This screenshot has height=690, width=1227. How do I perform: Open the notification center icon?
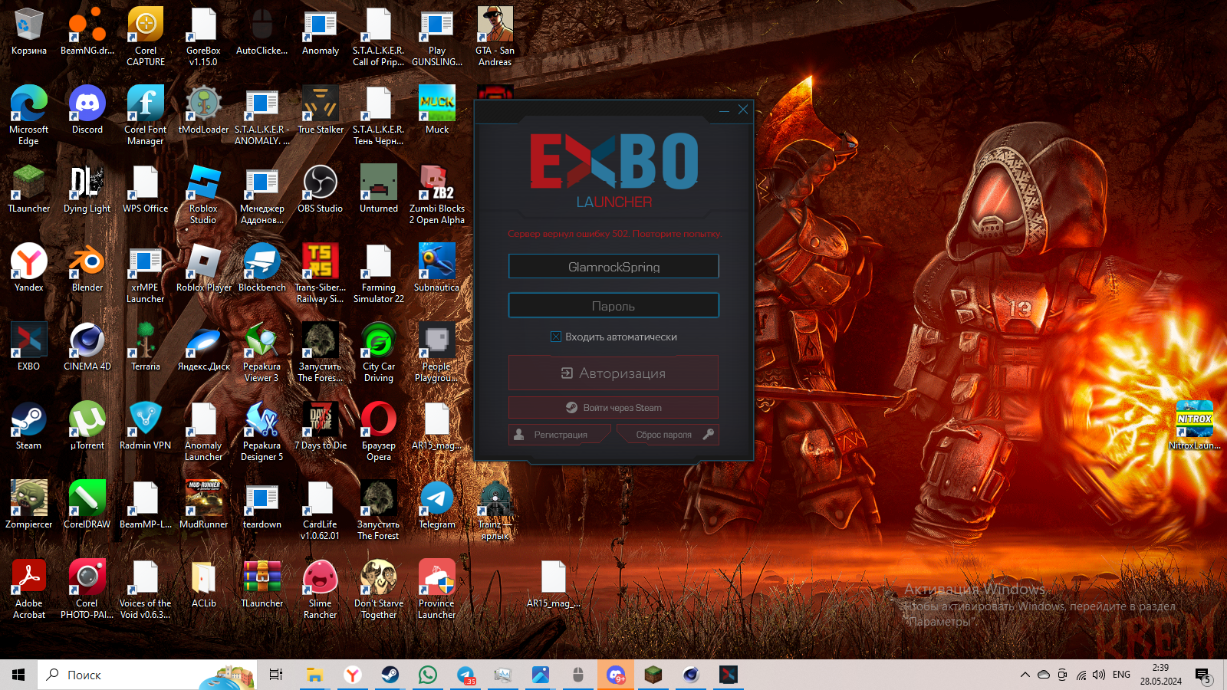click(1204, 675)
